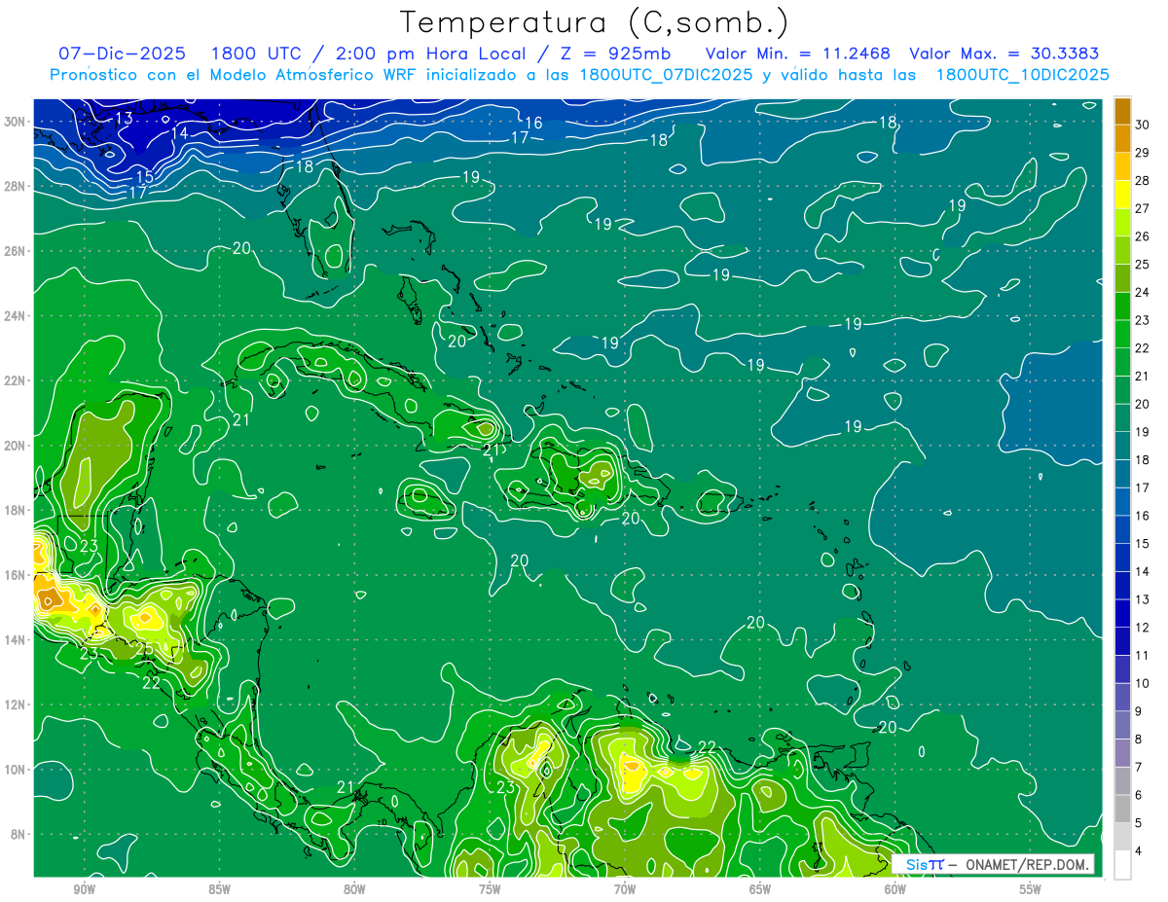
Task: Click the '30' label on the color scale
Action: [1142, 125]
